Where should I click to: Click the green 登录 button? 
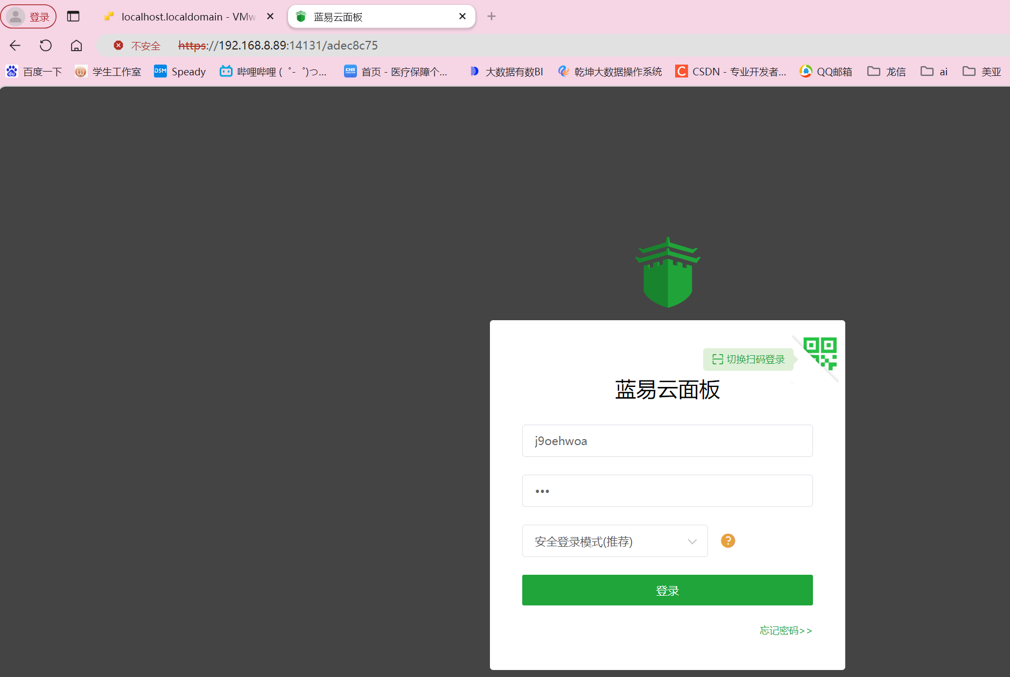pos(668,590)
